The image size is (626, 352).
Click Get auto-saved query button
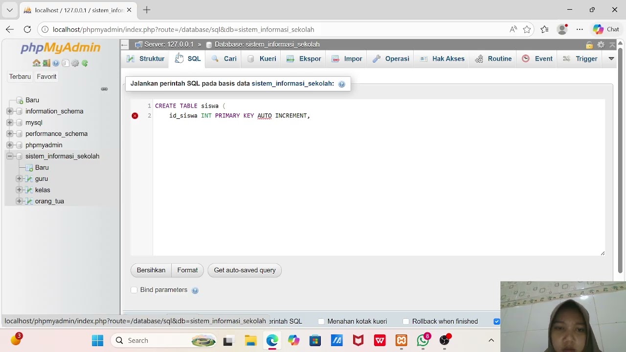[245, 270]
